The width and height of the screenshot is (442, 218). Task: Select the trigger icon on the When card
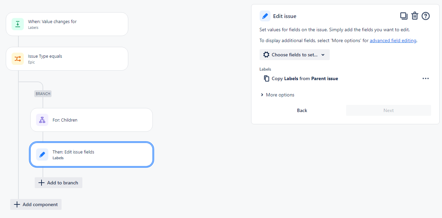coord(17,24)
